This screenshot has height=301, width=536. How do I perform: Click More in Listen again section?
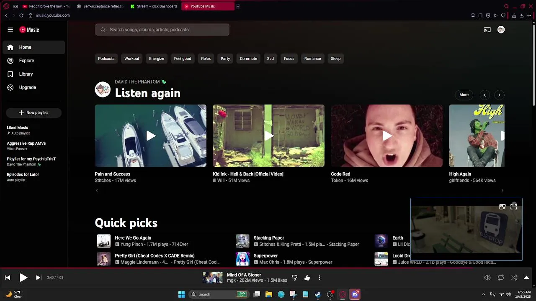pyautogui.click(x=464, y=95)
